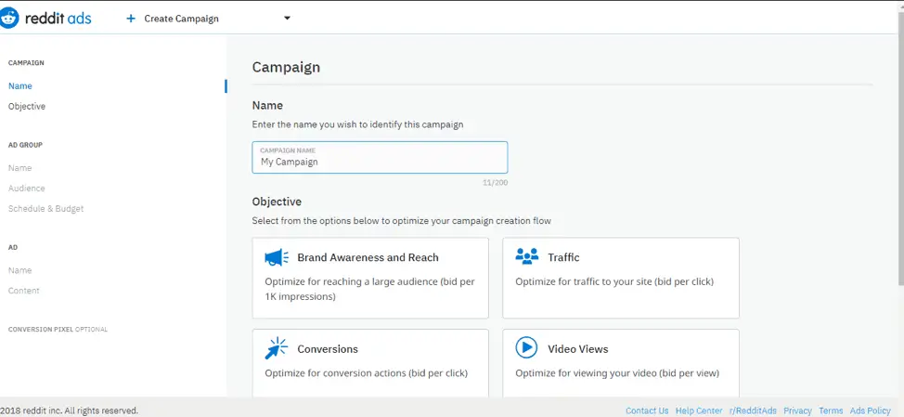This screenshot has width=904, height=417.
Task: Click the people Traffic icon
Action: [526, 256]
